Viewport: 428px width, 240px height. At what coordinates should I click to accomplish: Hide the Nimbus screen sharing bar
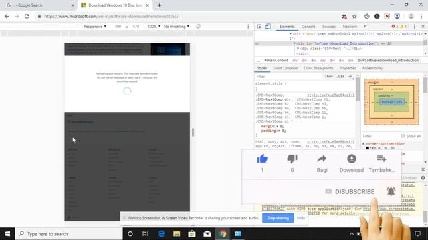[x=301, y=218]
